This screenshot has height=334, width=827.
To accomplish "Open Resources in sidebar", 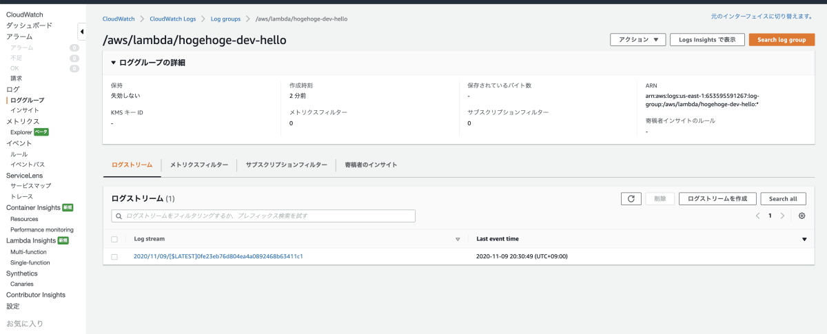I will click(24, 219).
